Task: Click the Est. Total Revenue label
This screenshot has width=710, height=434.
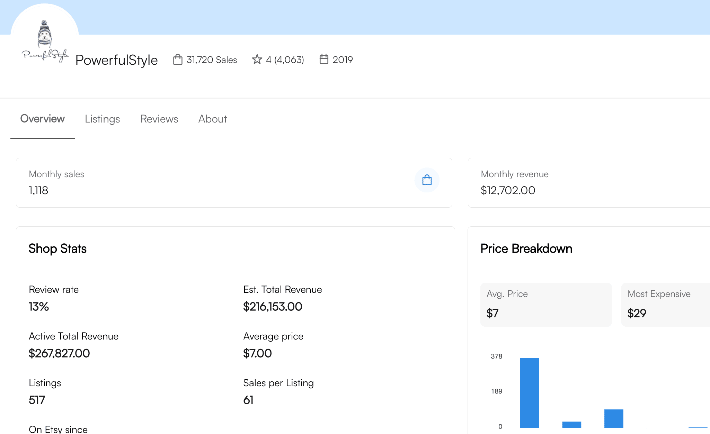Action: 283,289
